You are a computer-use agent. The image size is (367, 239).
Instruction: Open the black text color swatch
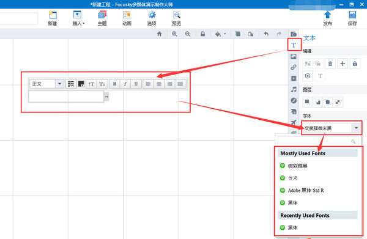click(x=81, y=84)
